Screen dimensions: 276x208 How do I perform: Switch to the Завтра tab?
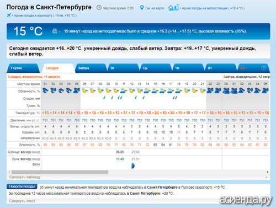(x=91, y=68)
